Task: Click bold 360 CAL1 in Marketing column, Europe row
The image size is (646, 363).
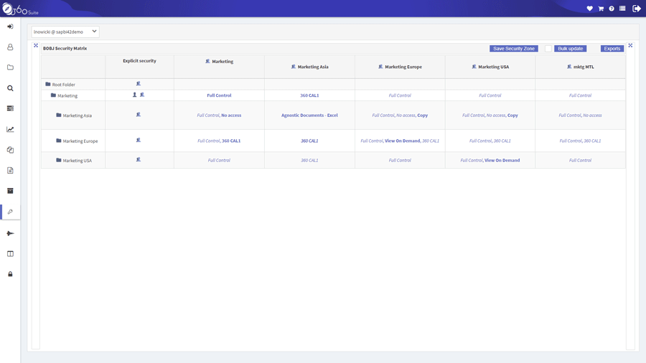Action: (x=231, y=141)
